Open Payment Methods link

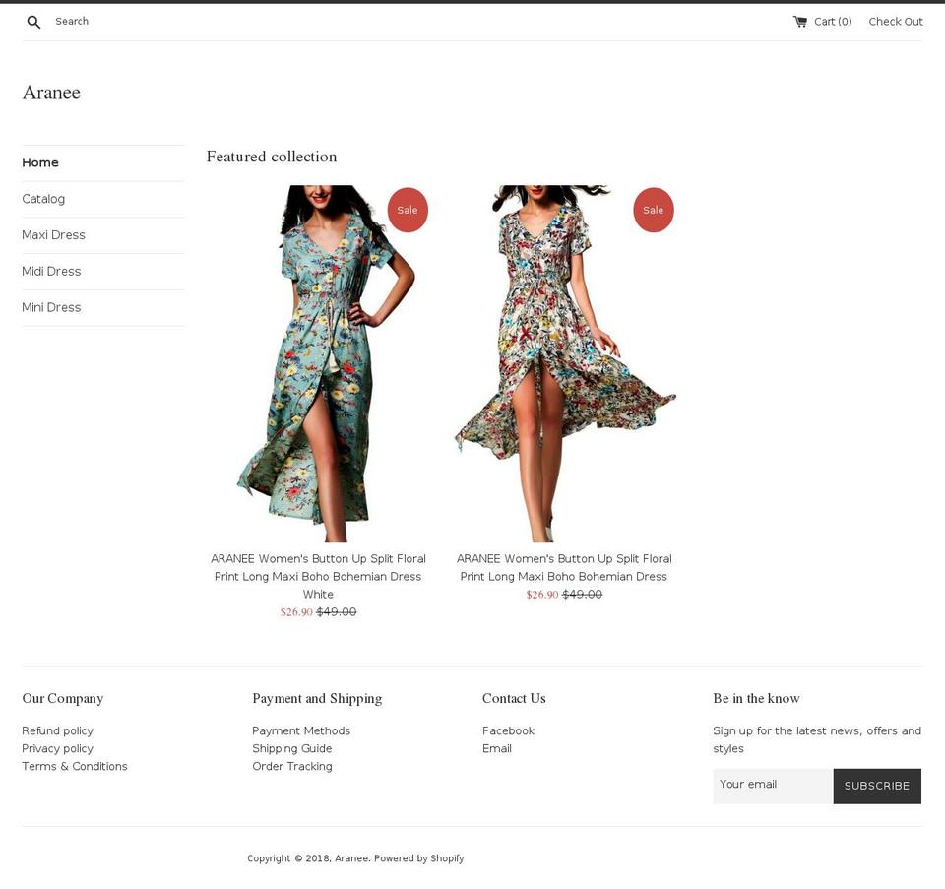point(301,731)
